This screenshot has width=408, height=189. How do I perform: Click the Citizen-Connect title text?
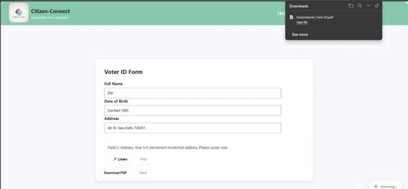51,11
